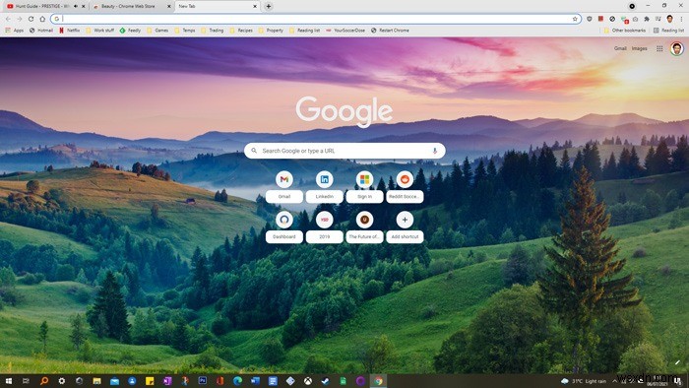Image resolution: width=689 pixels, height=388 pixels.
Task: Bookmark this page with the star
Action: pos(575,19)
